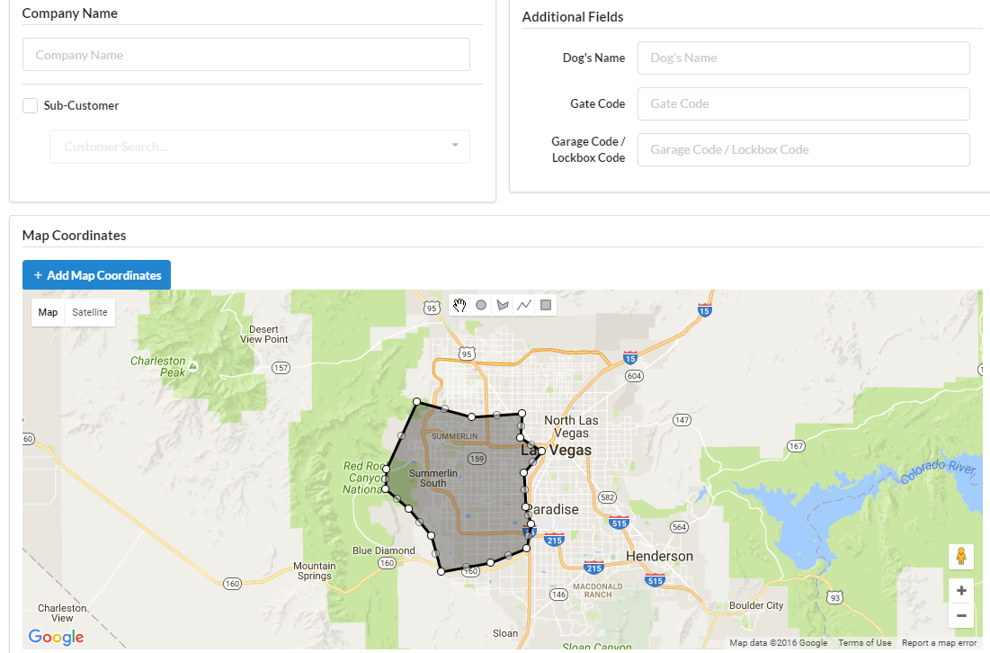Click Report a map error link

coord(939,643)
